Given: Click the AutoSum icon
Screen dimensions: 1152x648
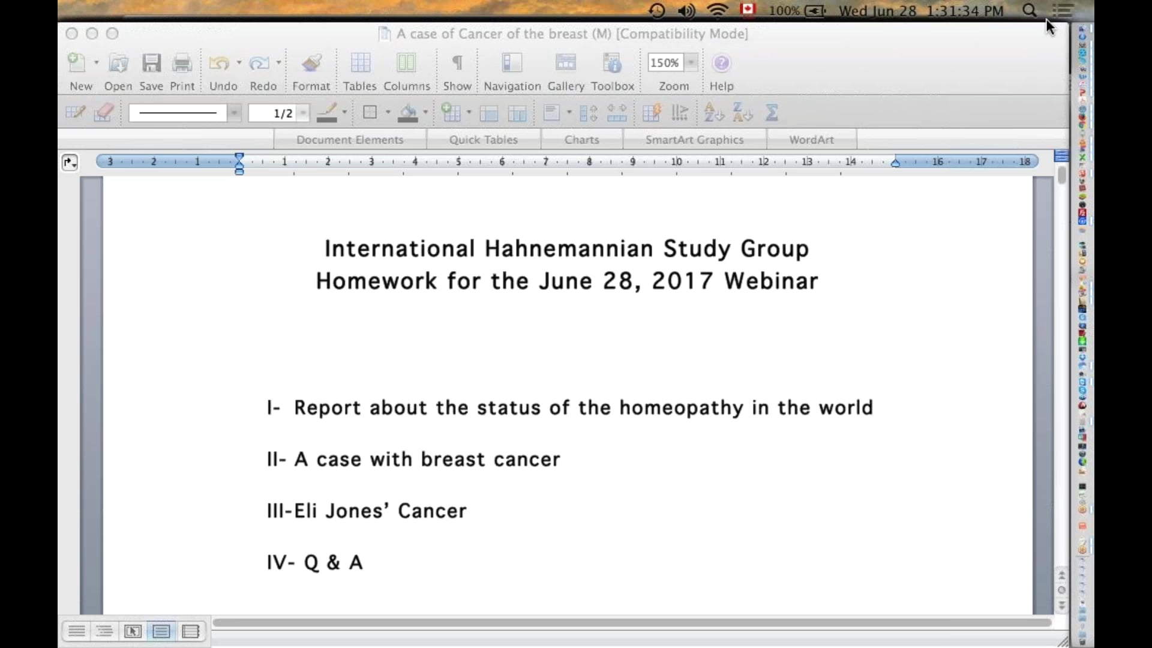Looking at the screenshot, I should tap(772, 112).
